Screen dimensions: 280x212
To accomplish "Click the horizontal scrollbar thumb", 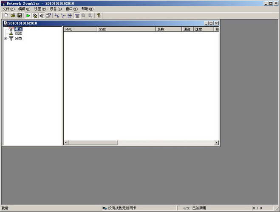I will pos(93,143).
